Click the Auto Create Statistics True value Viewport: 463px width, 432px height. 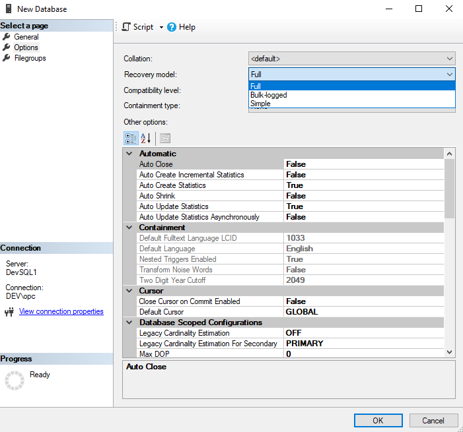click(364, 185)
